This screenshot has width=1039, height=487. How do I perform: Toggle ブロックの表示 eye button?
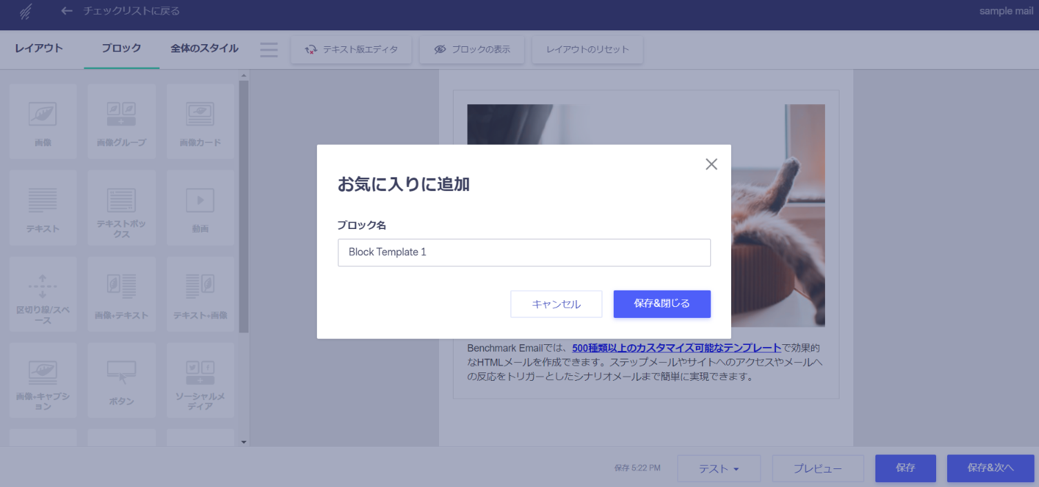[x=472, y=50]
